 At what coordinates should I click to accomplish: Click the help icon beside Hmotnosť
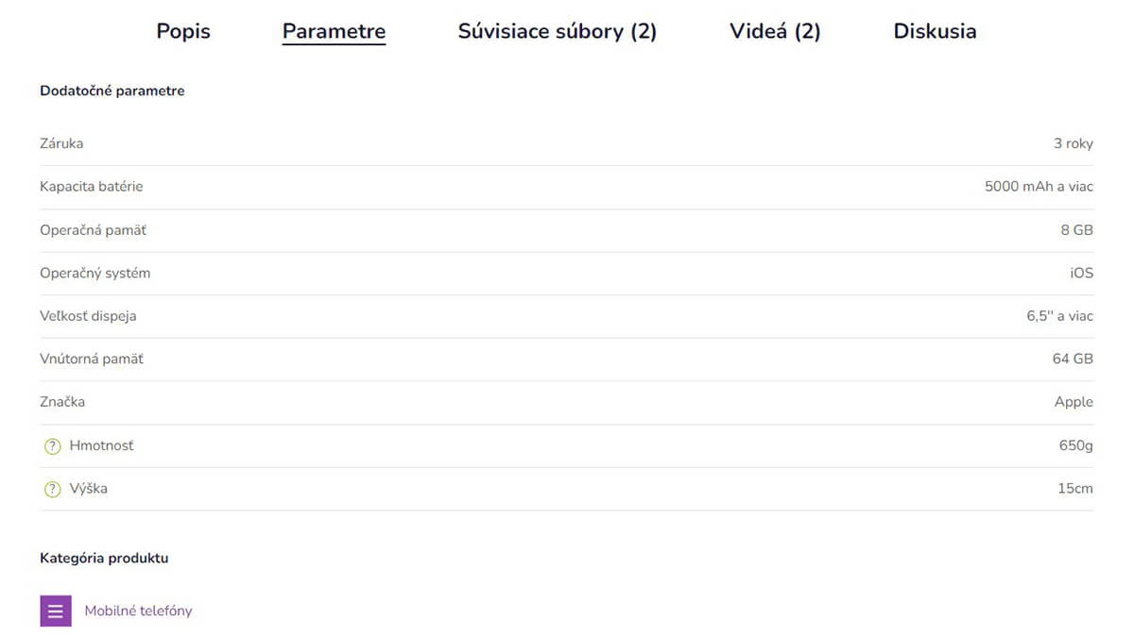tap(53, 446)
